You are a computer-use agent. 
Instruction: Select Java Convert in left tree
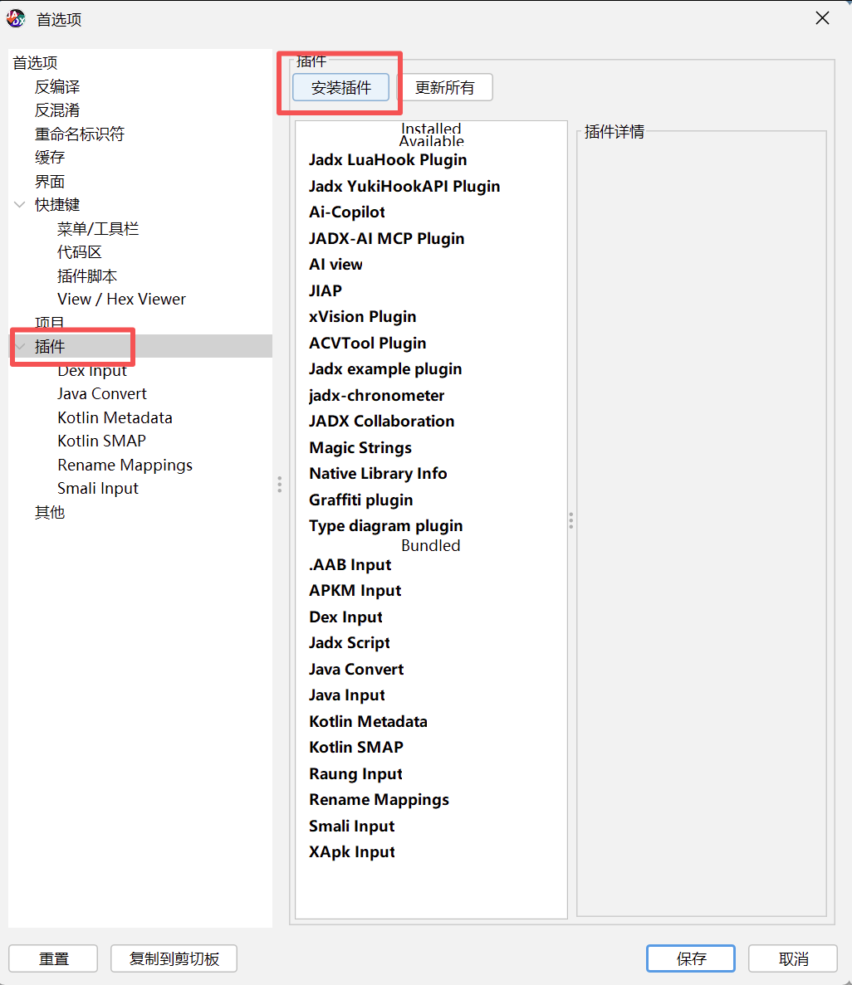(102, 394)
